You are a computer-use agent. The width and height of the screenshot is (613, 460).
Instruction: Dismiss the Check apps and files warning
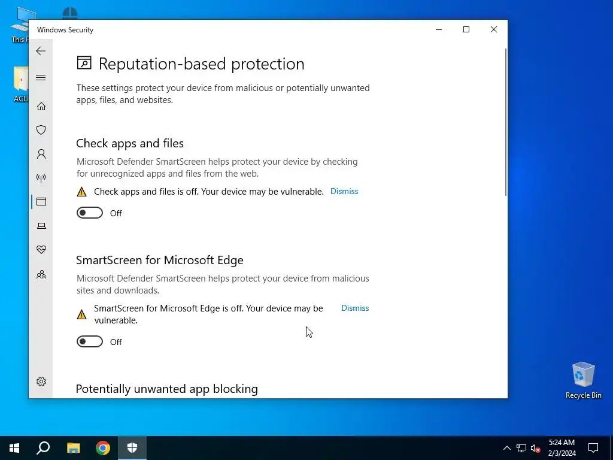pyautogui.click(x=344, y=191)
